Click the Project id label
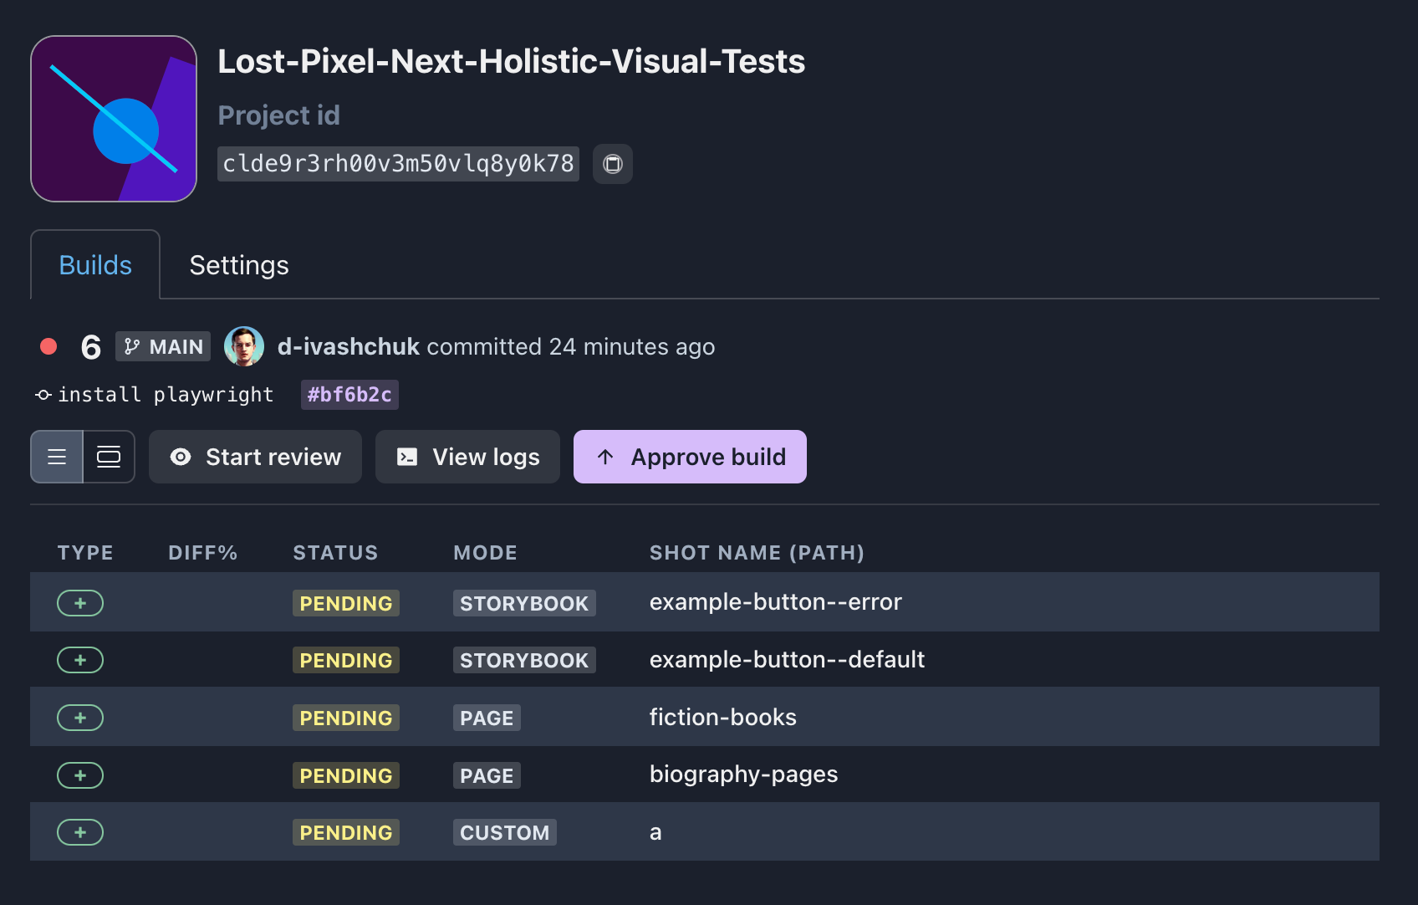 point(279,115)
